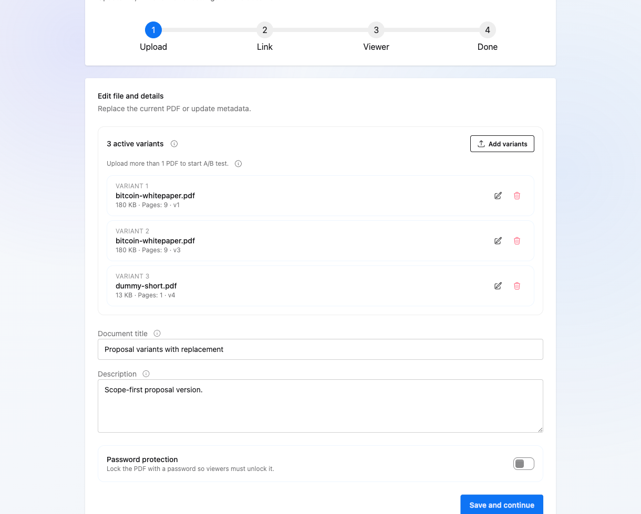Delete the dummy-short.pdf variant

coord(517,286)
